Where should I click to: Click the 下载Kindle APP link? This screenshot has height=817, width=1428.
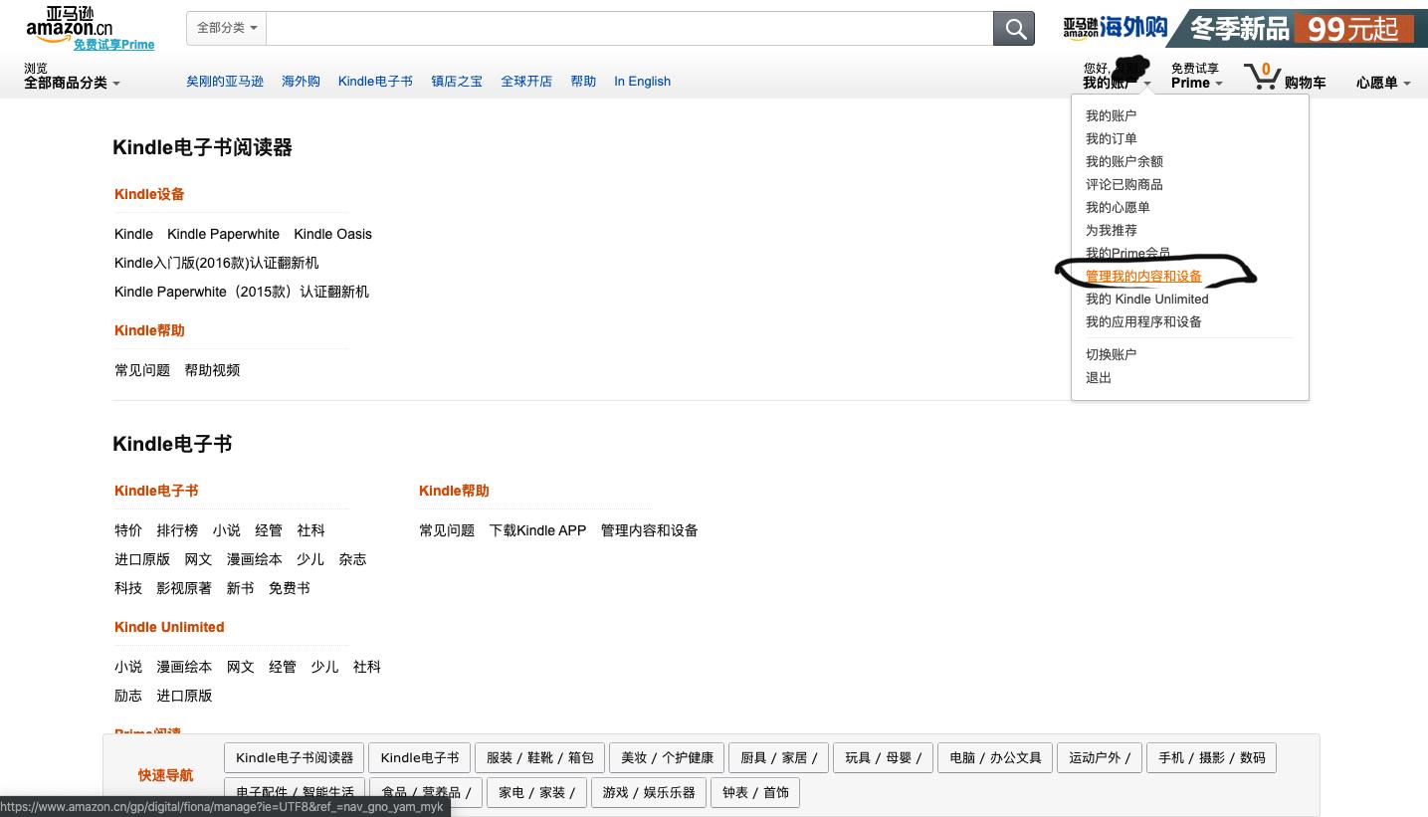coord(537,530)
